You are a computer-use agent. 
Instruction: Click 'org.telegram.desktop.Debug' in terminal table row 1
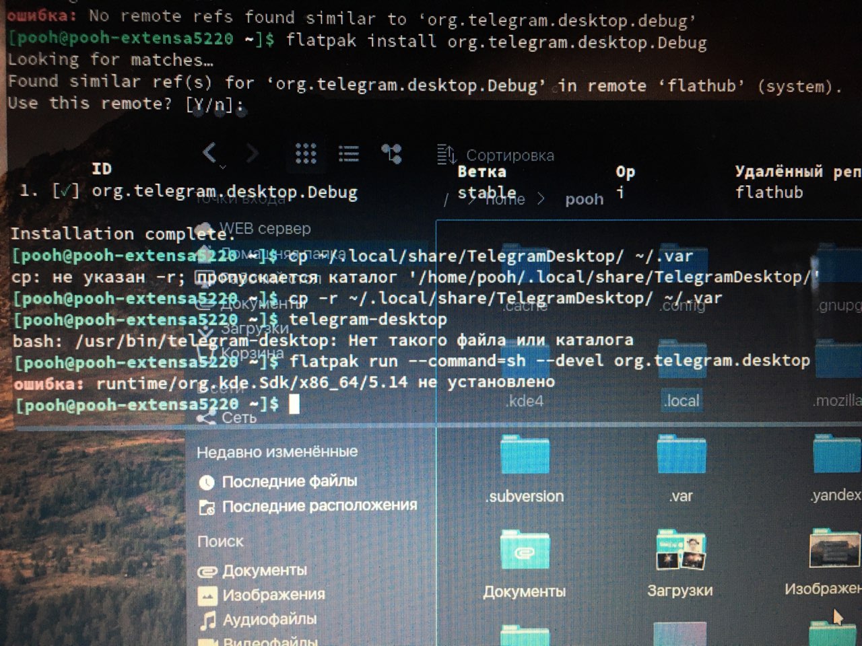[224, 192]
